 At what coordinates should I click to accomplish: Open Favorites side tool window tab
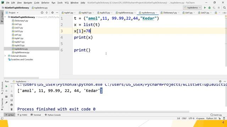click(x=2, y=104)
